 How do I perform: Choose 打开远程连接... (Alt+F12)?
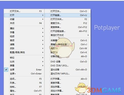pos(68,31)
